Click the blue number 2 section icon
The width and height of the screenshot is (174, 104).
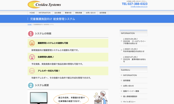tap(31, 85)
